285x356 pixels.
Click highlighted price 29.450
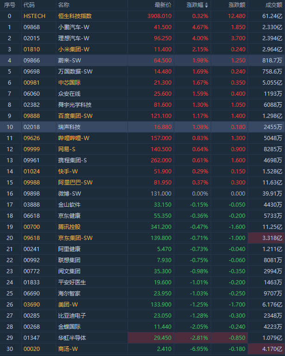pos(151,338)
